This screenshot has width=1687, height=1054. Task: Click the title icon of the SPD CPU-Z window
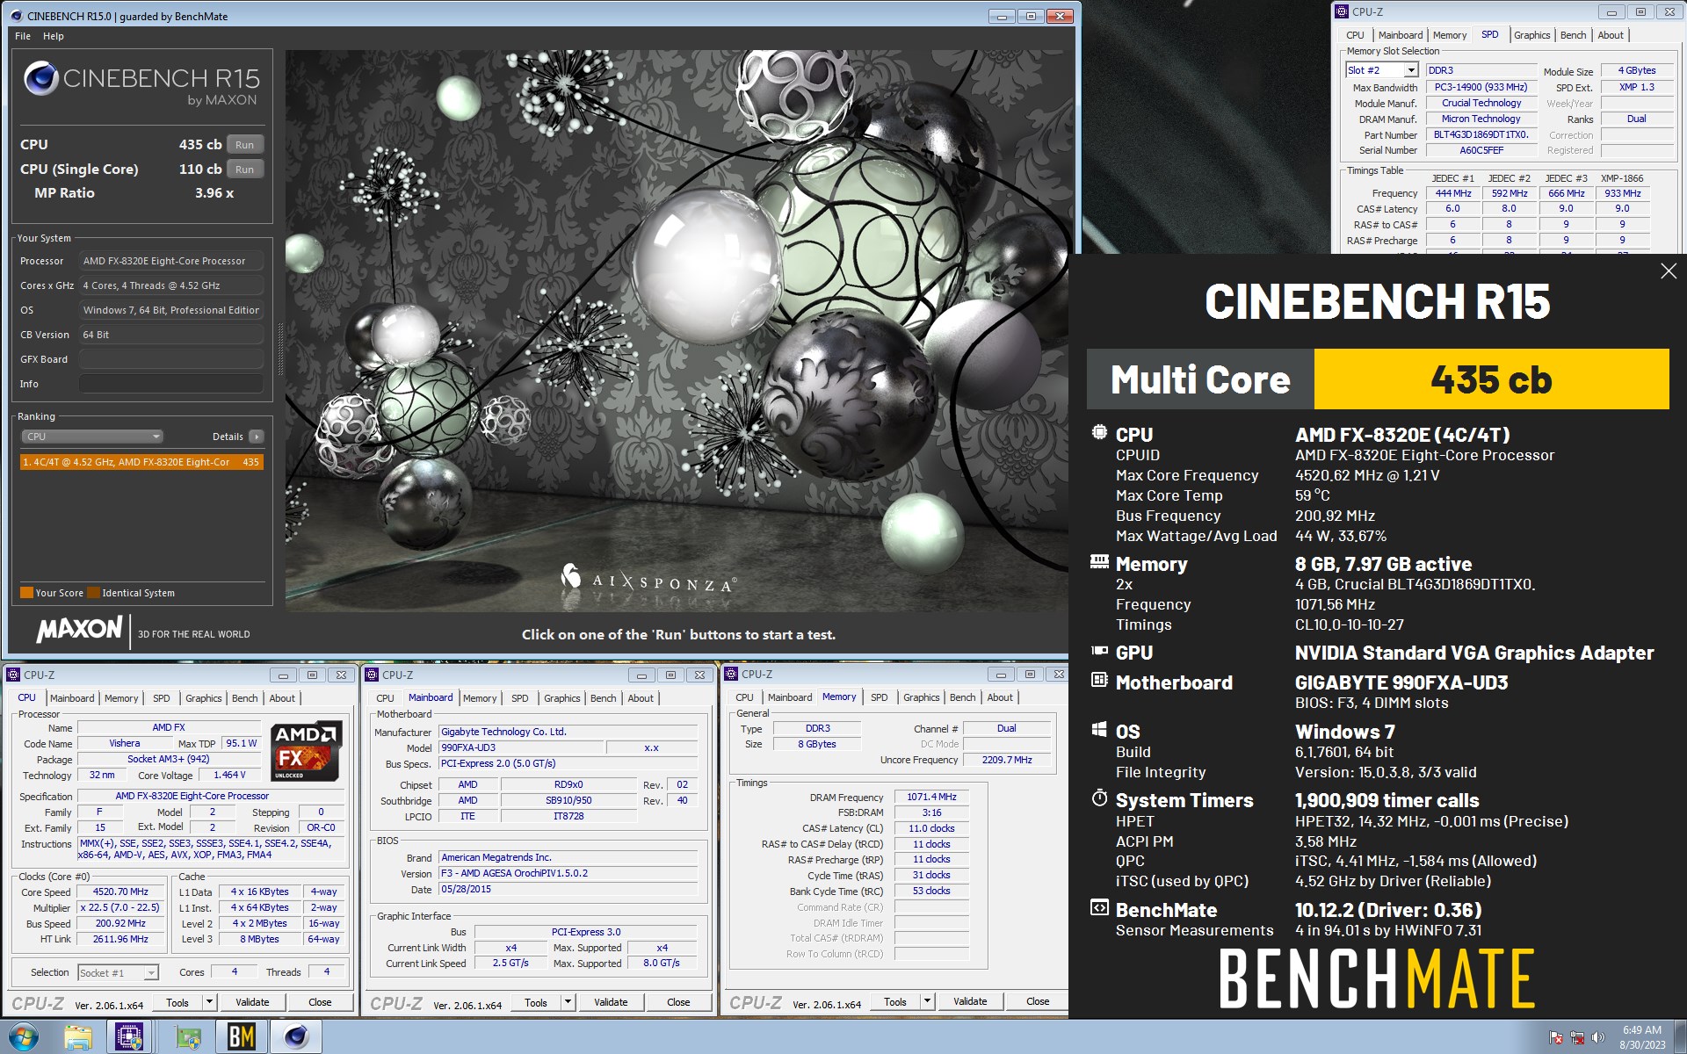(x=1342, y=11)
